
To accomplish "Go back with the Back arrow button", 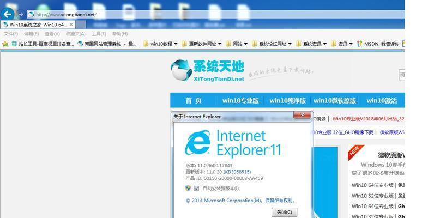I will tap(8, 14).
